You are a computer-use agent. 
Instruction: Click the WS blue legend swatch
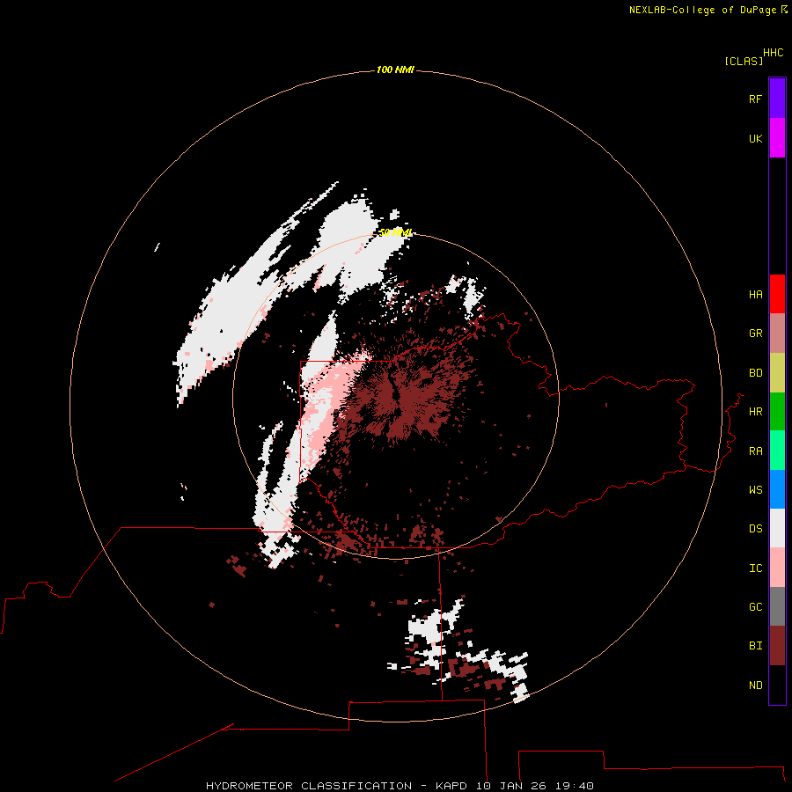pos(777,489)
